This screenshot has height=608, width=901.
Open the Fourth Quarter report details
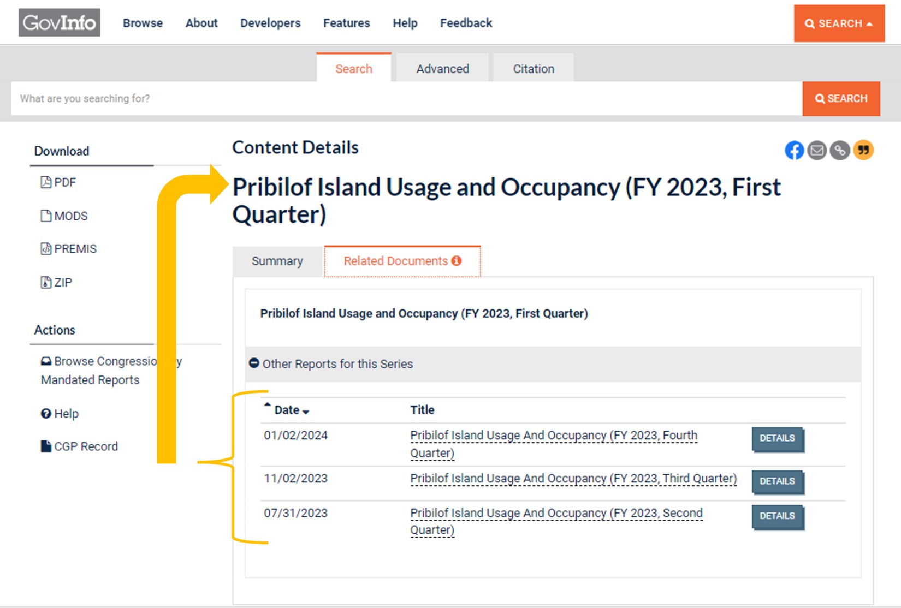point(778,438)
